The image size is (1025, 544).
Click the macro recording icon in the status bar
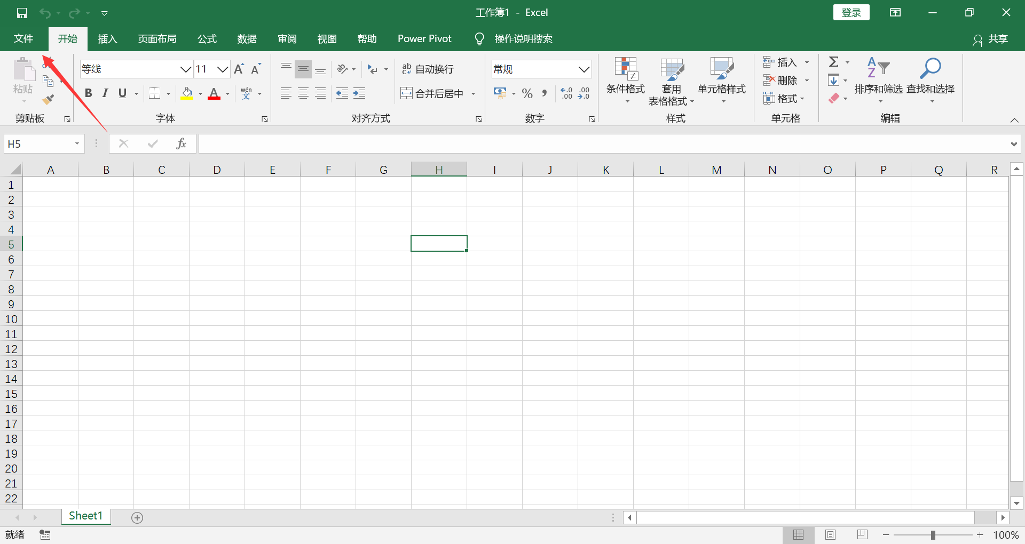tap(45, 535)
